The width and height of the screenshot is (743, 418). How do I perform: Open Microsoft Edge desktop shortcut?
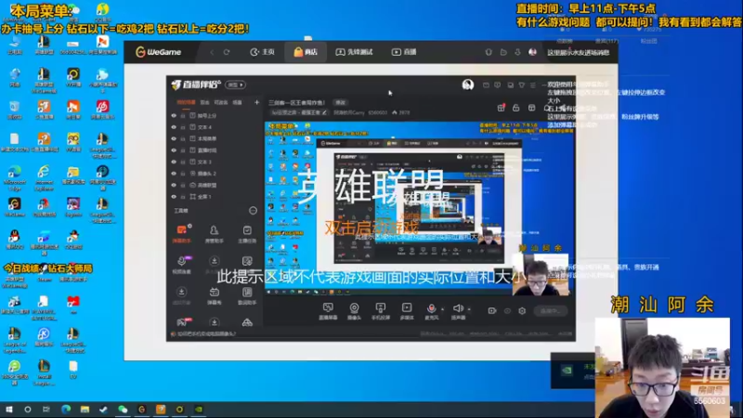(14, 178)
